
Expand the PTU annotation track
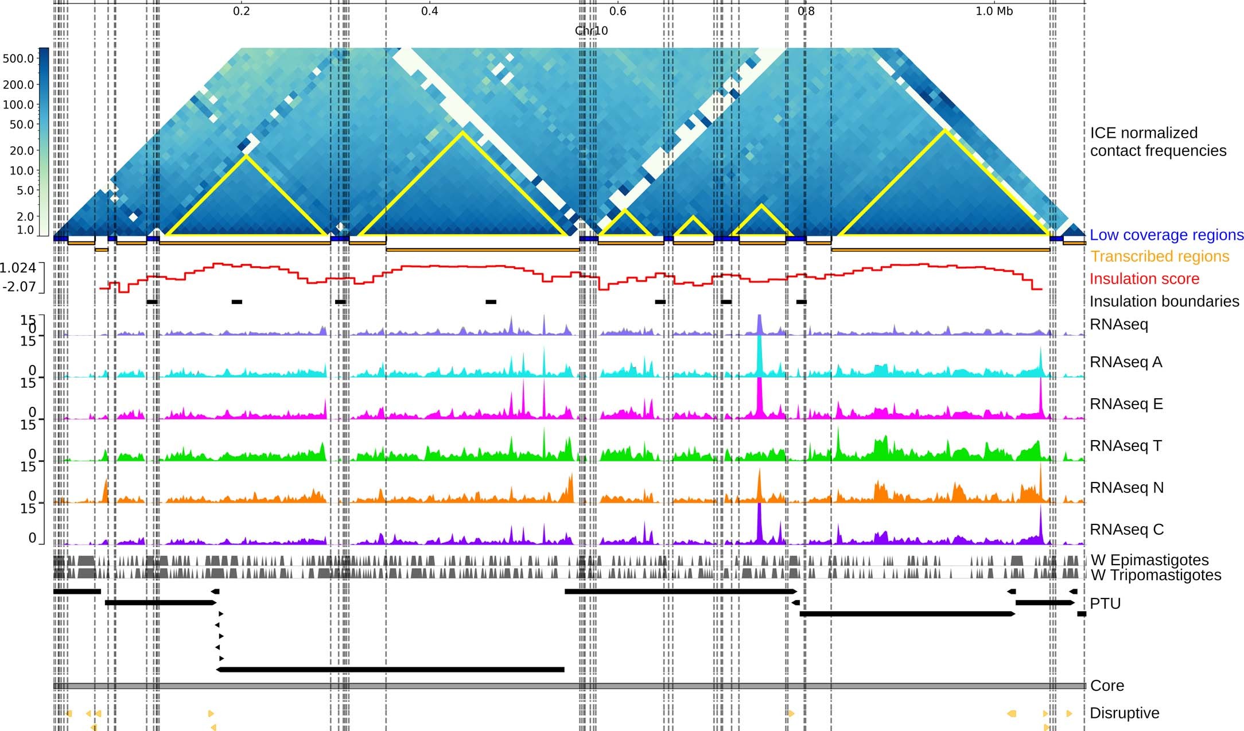tap(1105, 604)
